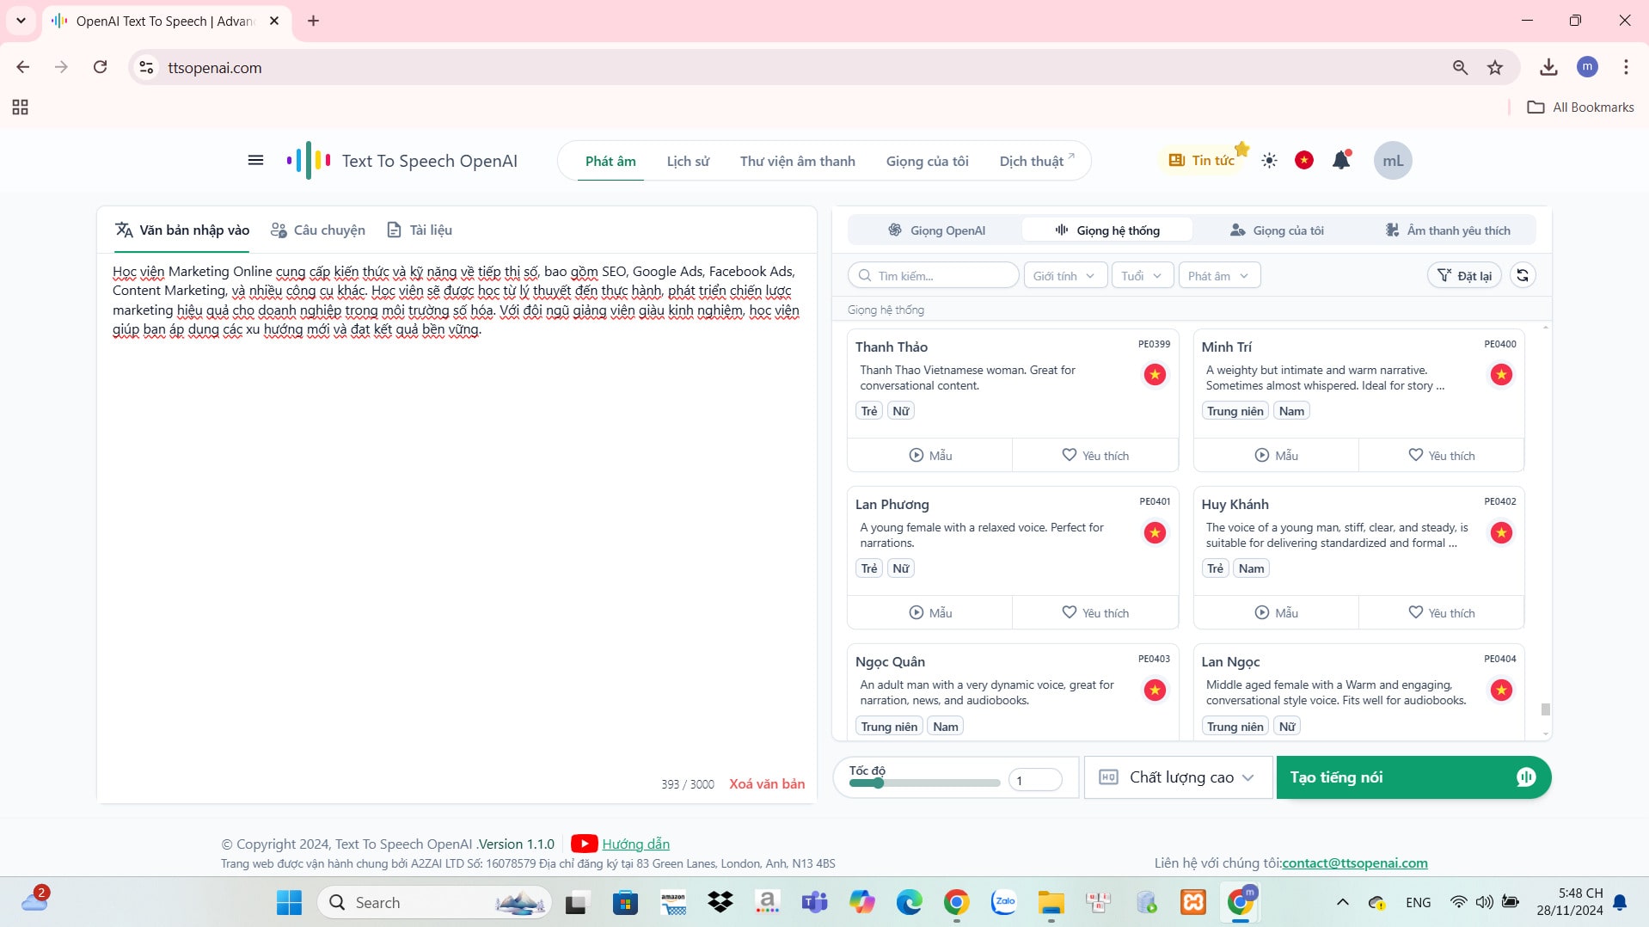Open the page zoom magnifier icon
The height and width of the screenshot is (927, 1649).
tap(1460, 67)
